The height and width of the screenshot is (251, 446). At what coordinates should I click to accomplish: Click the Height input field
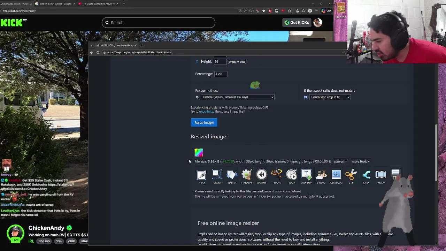(x=220, y=62)
